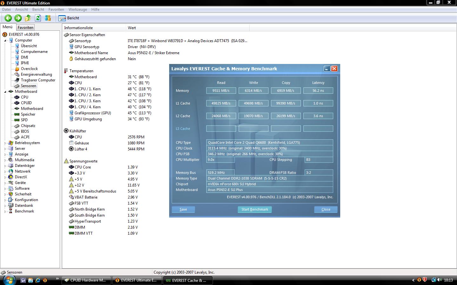Image resolution: width=457 pixels, height=285 pixels.
Task: Go up one level with the up arrow icon
Action: [28, 18]
